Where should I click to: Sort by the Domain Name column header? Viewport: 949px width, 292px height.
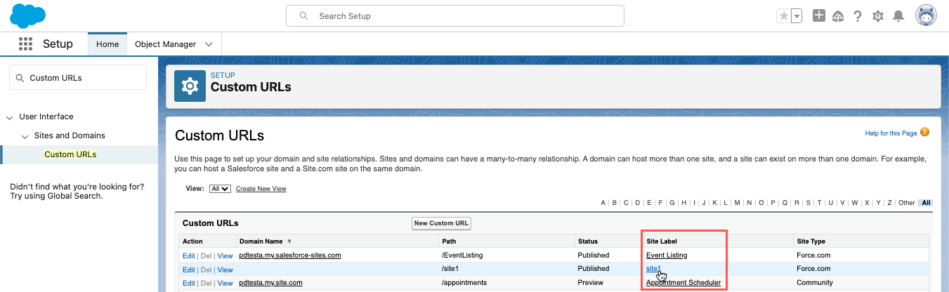(261, 241)
